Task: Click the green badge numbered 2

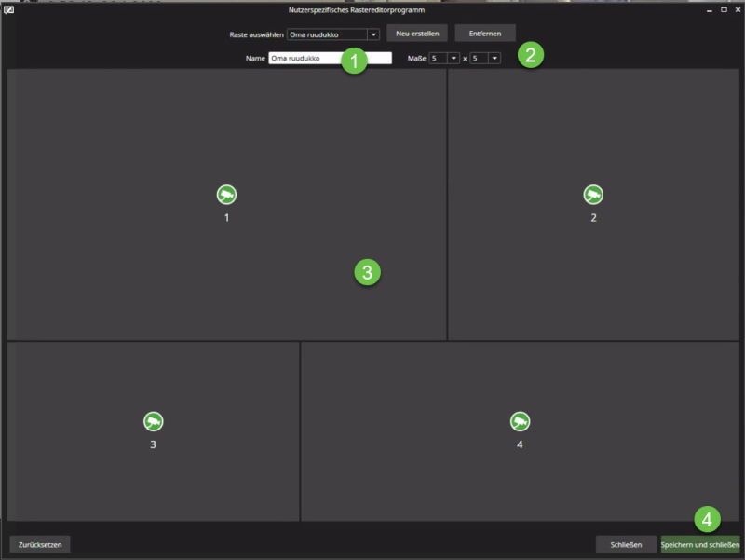Action: (x=530, y=54)
